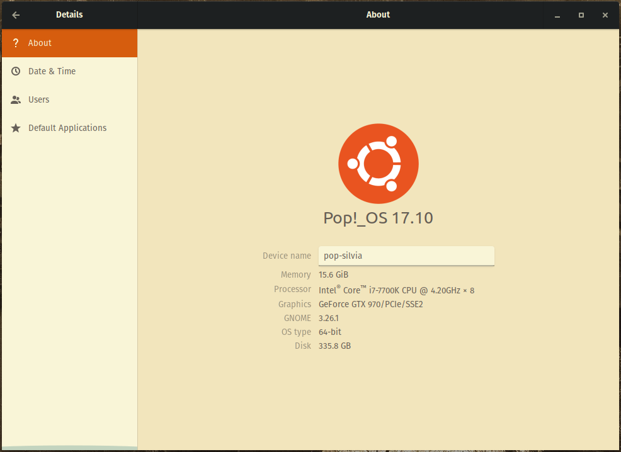This screenshot has height=452, width=621.
Task: Click the pop-silvia device name field
Action: [x=406, y=256]
